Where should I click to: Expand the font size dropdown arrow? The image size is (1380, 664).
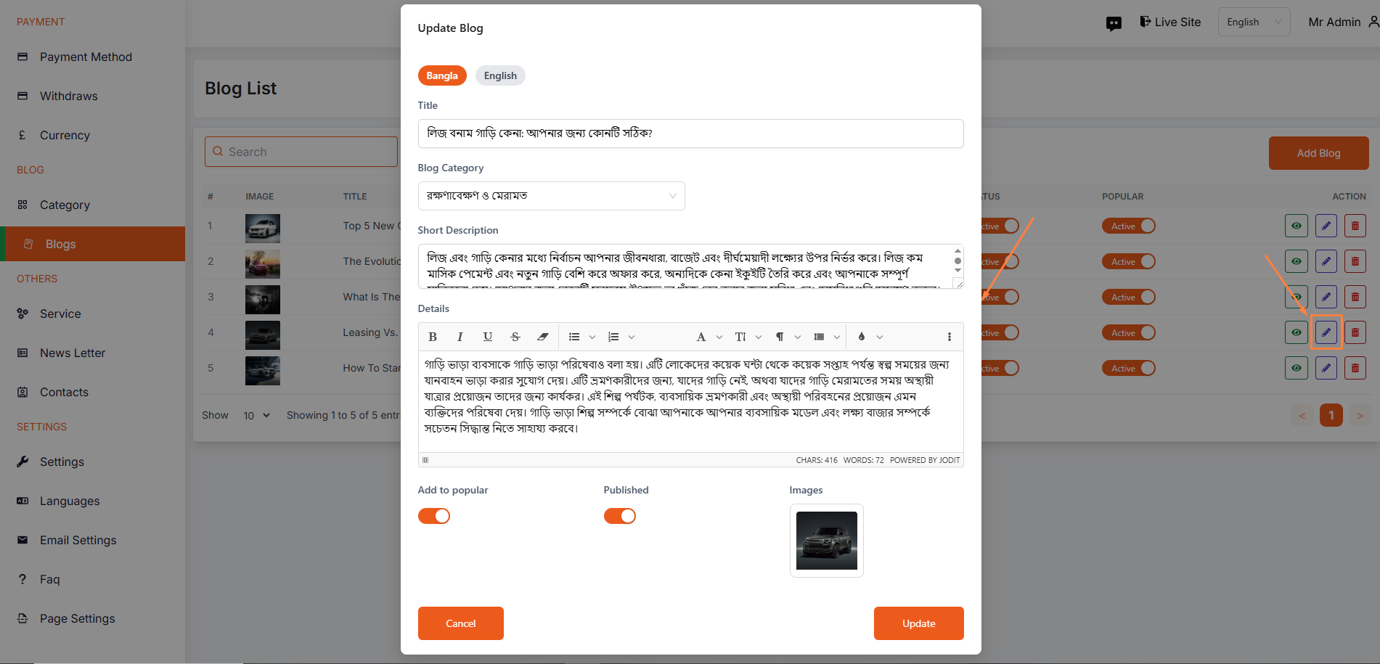pos(759,337)
